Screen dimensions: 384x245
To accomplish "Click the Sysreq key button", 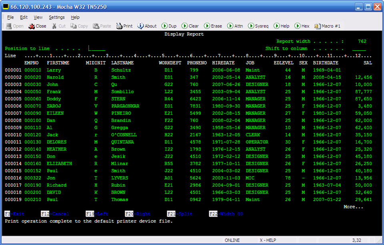I will 258,26.
